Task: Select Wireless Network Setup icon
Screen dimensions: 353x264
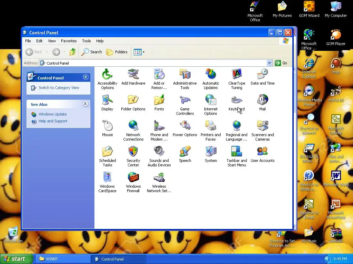Action: 159,182
